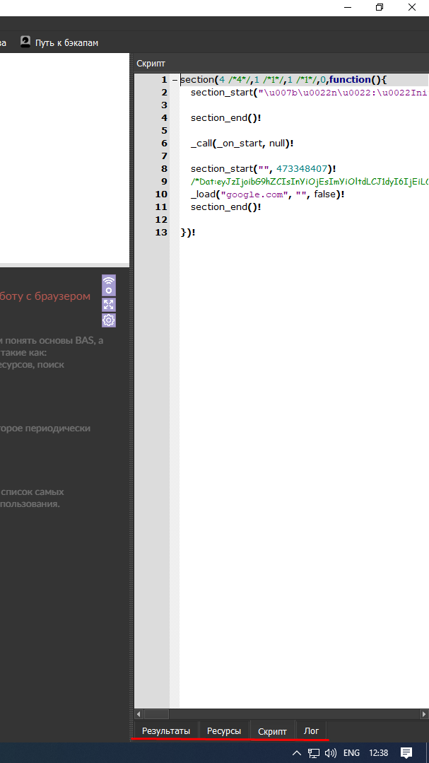The image size is (429, 763).
Task: Open the network icon in system tray
Action: 314,753
